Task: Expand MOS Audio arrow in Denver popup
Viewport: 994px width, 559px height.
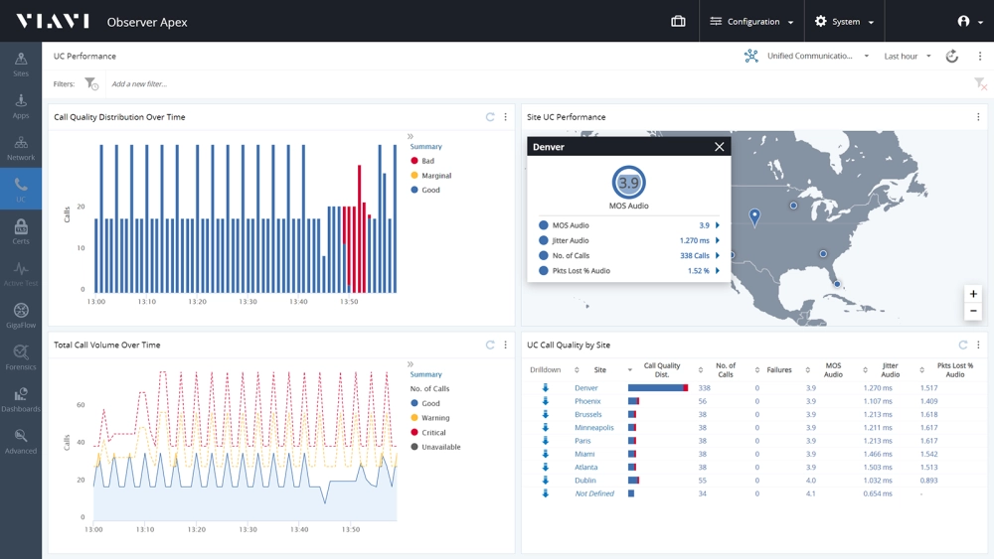Action: coord(718,225)
